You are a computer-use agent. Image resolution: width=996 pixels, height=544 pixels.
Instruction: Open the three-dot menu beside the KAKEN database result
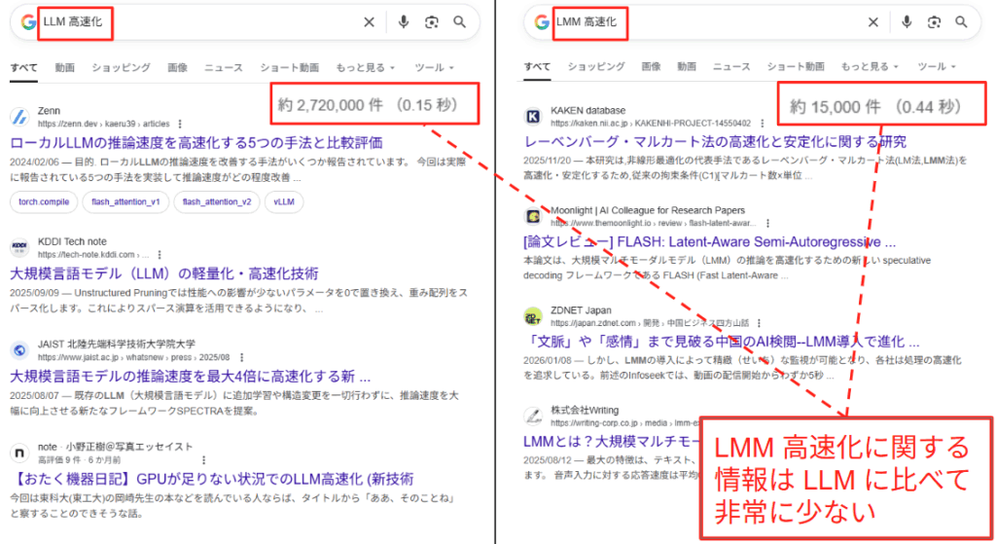coord(762,124)
